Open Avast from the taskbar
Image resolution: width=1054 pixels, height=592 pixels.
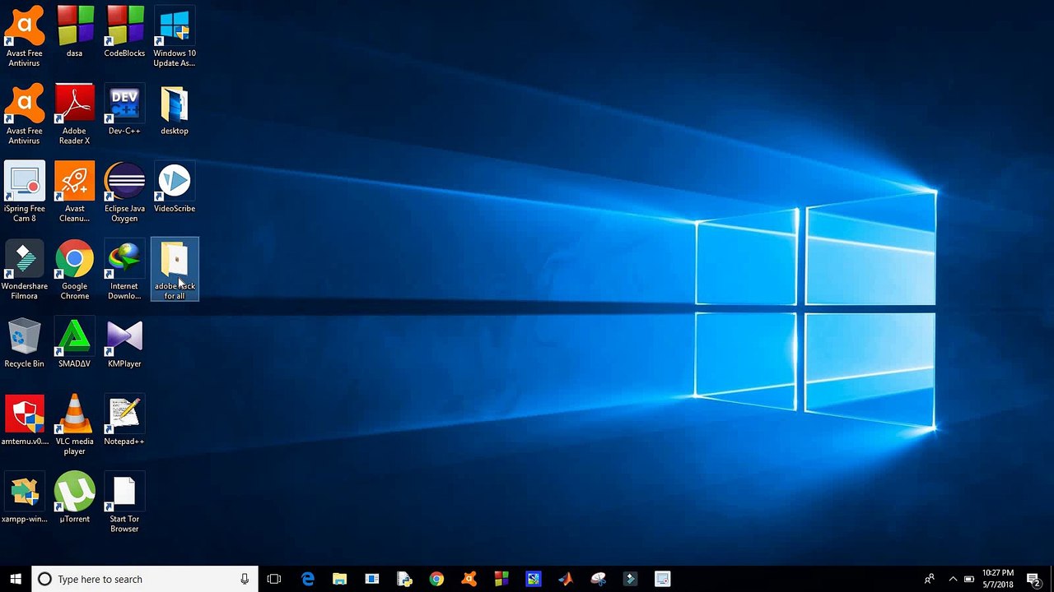[x=469, y=579]
